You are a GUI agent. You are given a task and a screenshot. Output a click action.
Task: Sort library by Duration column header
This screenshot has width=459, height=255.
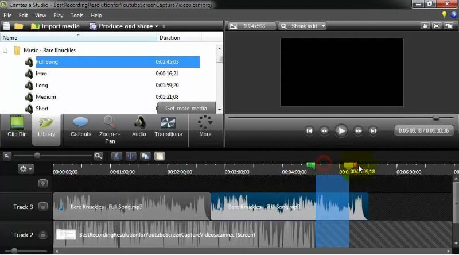[x=179, y=37]
